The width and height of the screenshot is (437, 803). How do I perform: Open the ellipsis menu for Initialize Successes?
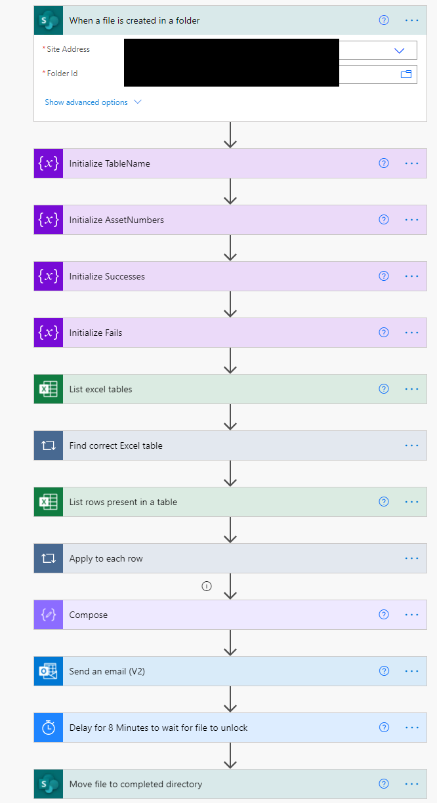411,276
